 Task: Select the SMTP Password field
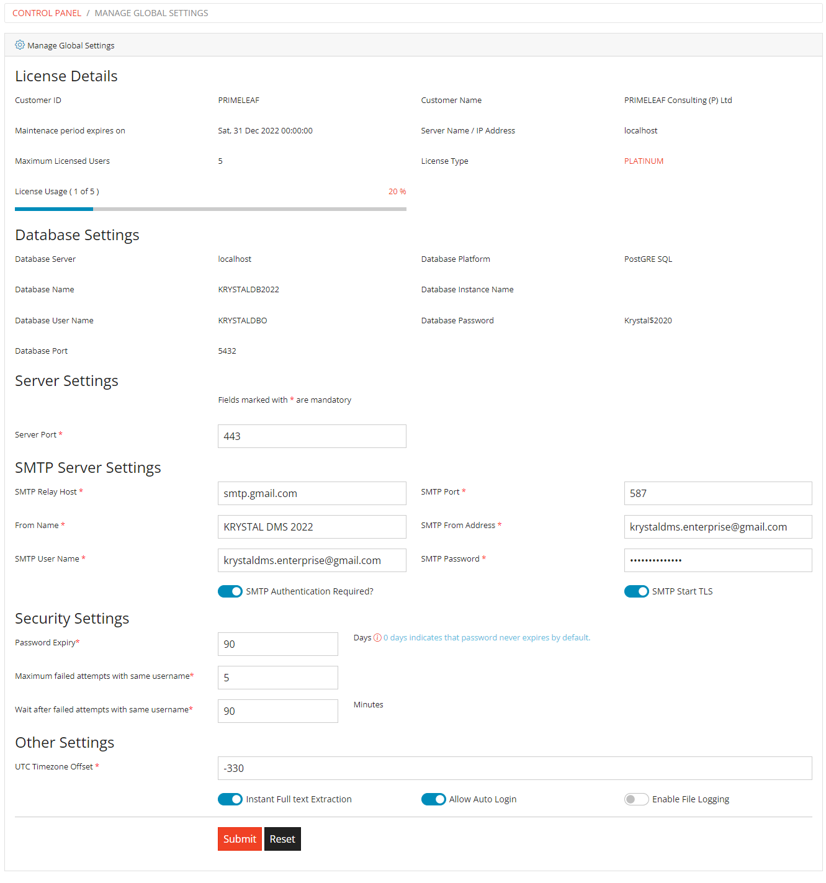click(x=717, y=560)
